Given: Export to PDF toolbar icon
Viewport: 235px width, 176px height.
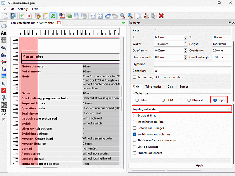Looking at the screenshot, I should tap(62, 16).
